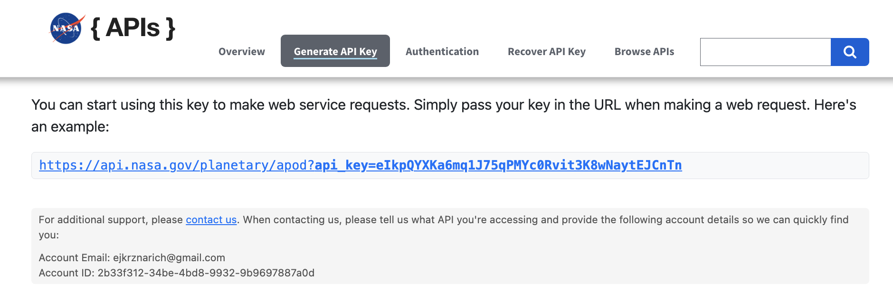The width and height of the screenshot is (893, 303).
Task: Click the bold api_key value in the URL
Action: (x=498, y=165)
